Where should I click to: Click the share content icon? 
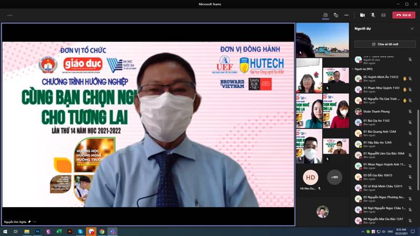(x=384, y=15)
